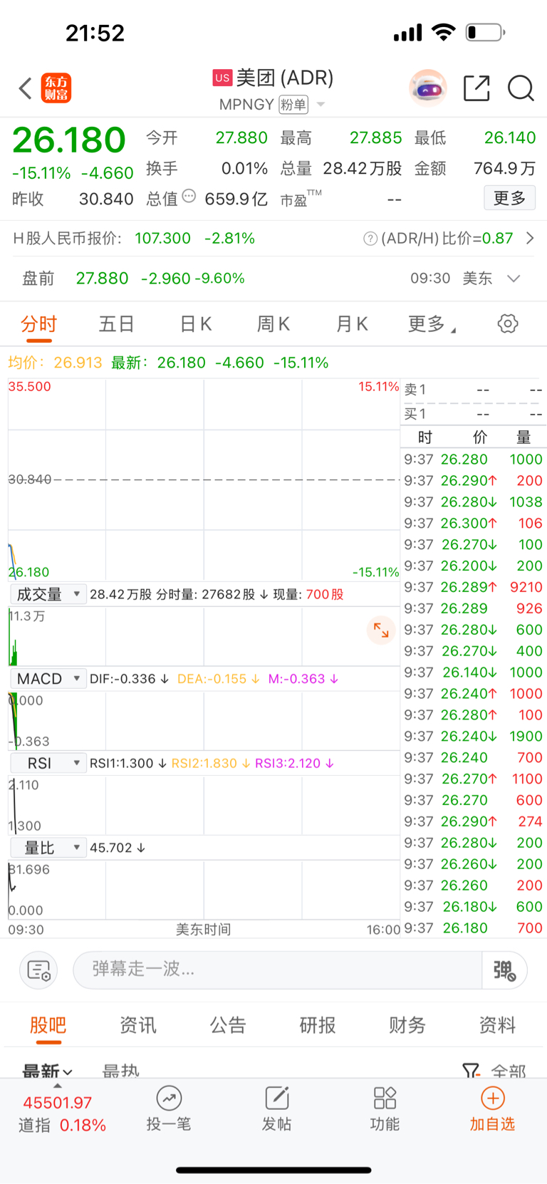Open the ADR/H ratio detail chevron
Viewport: 547px width, 1184px height.
[x=530, y=239]
